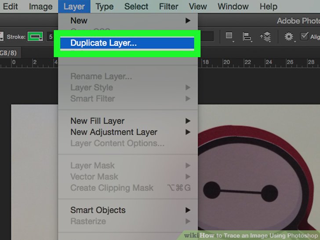Open the path operations icon
This screenshot has height=240, width=320.
click(229, 36)
